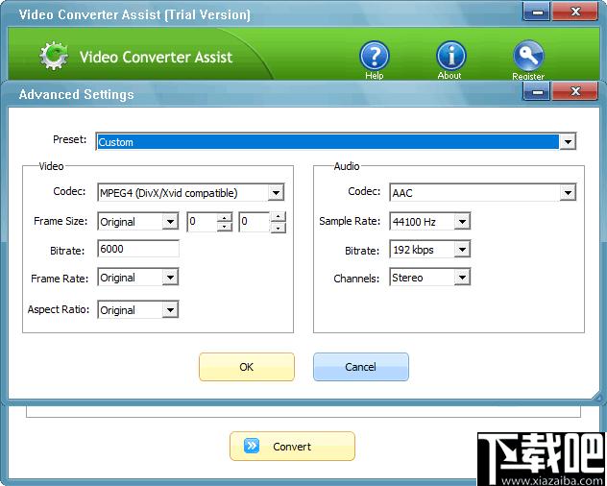The height and width of the screenshot is (486, 607).
Task: Click the Cancel button
Action: (x=361, y=367)
